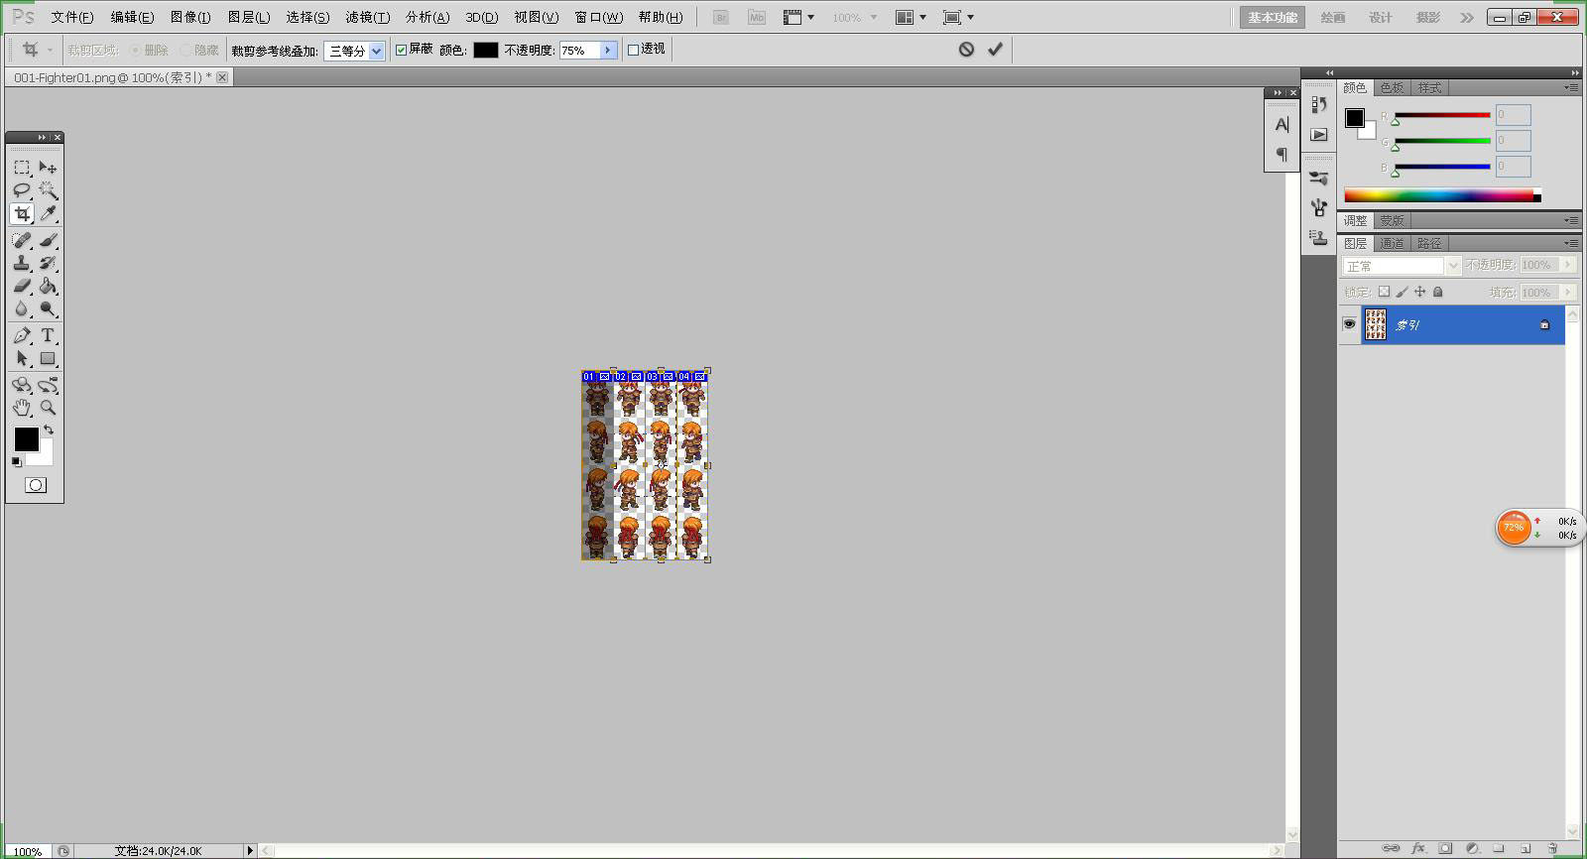Open the Layers panel options menu

click(1571, 243)
